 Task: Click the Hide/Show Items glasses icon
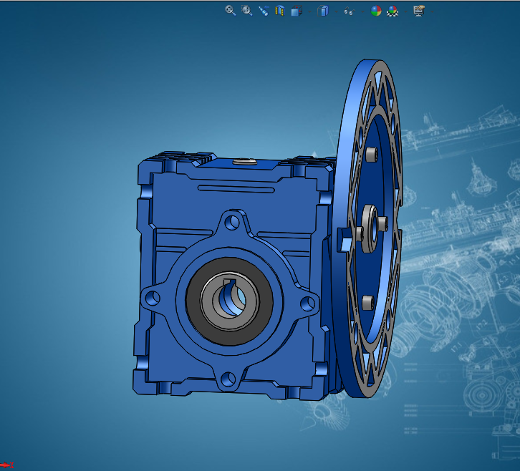[x=350, y=11]
